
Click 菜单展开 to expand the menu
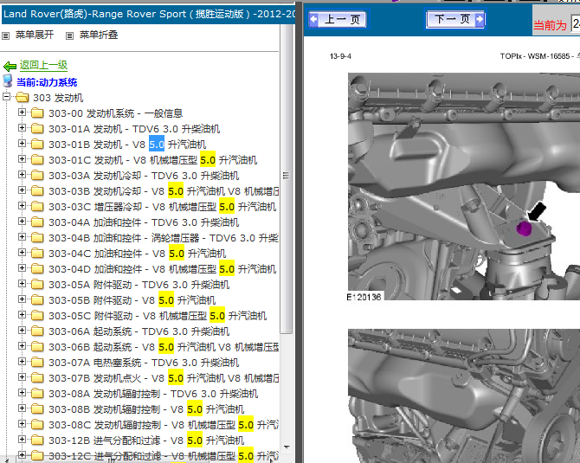[x=35, y=35]
